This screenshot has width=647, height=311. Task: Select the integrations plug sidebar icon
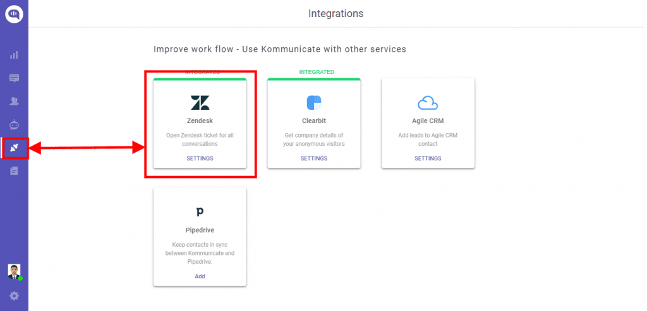pos(14,148)
